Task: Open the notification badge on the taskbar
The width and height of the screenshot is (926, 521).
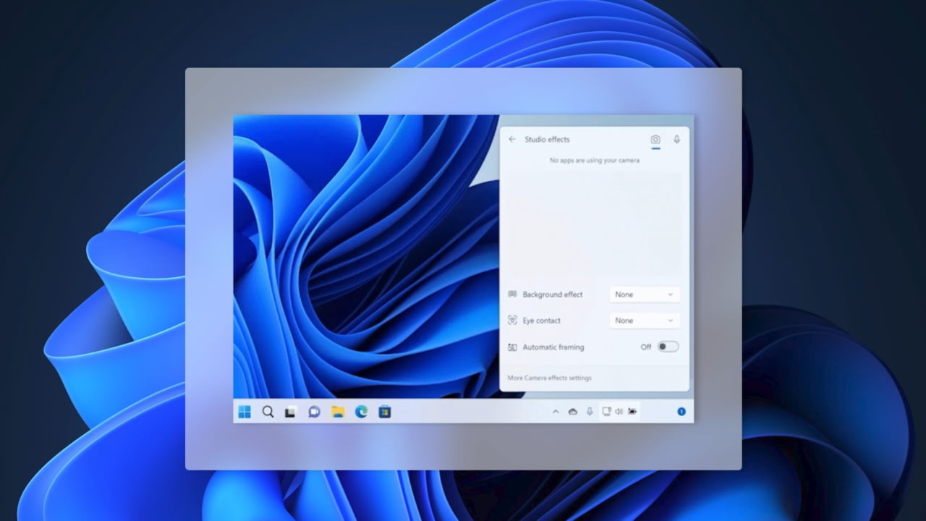Action: (x=681, y=412)
